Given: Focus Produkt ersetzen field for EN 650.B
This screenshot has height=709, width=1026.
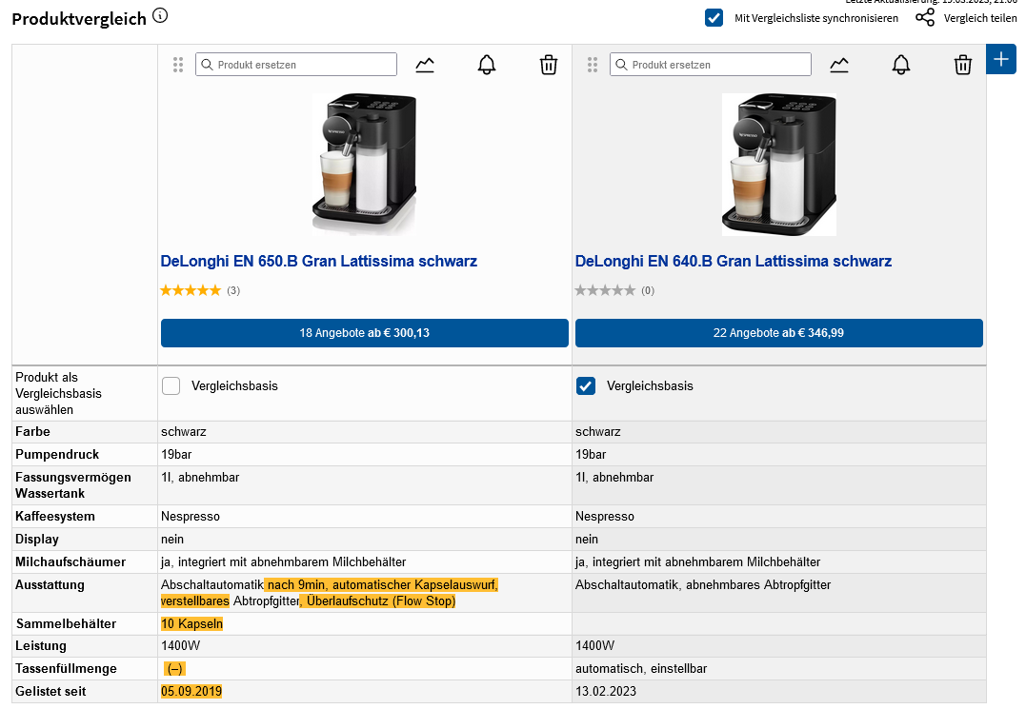Looking at the screenshot, I should coord(295,65).
